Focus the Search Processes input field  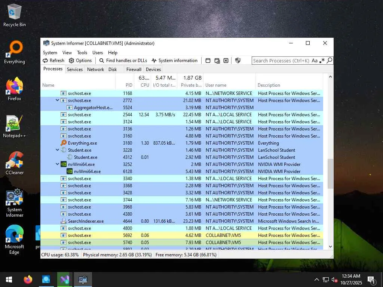[x=281, y=61]
